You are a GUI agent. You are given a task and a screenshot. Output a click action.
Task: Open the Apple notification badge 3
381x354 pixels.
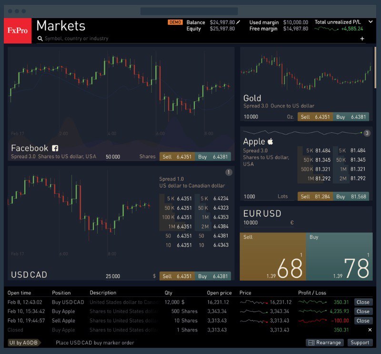pos(367,133)
